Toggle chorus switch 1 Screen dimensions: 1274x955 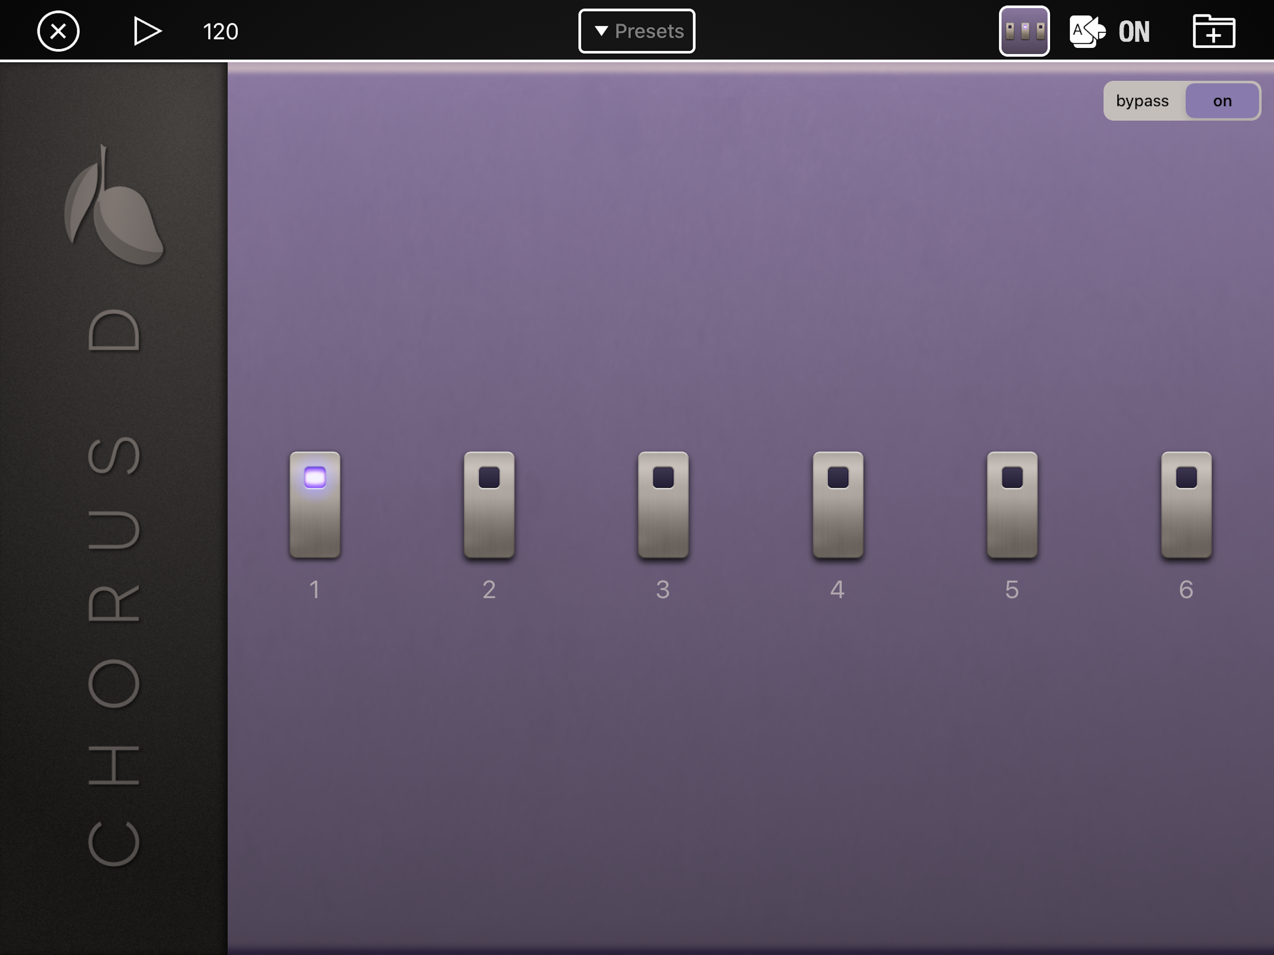(315, 505)
